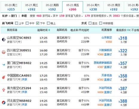Click the 准点率/平均延时 column header
The image size is (139, 109).
pos(80,30)
